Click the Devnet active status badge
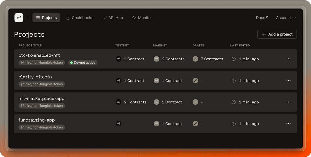Image resolution: width=311 pixels, height=157 pixels. coord(83,63)
